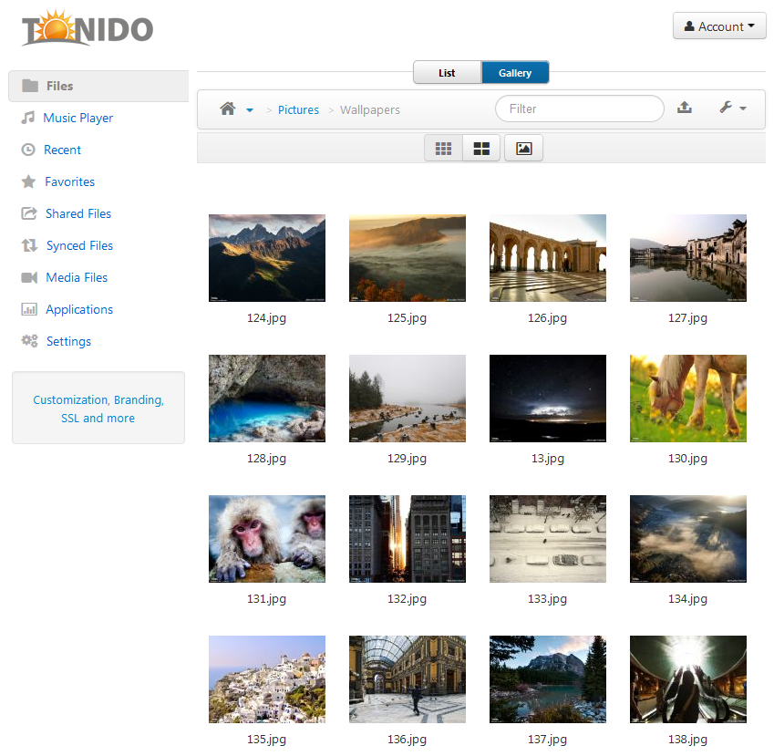Click the Files folder icon
Screen dimensions: 774x756
point(30,86)
